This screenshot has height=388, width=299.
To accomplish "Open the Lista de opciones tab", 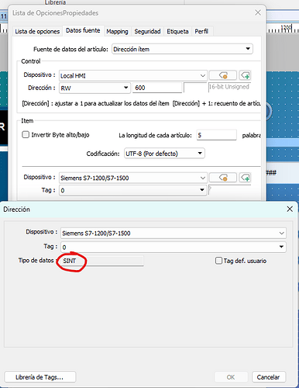I will click(x=37, y=32).
